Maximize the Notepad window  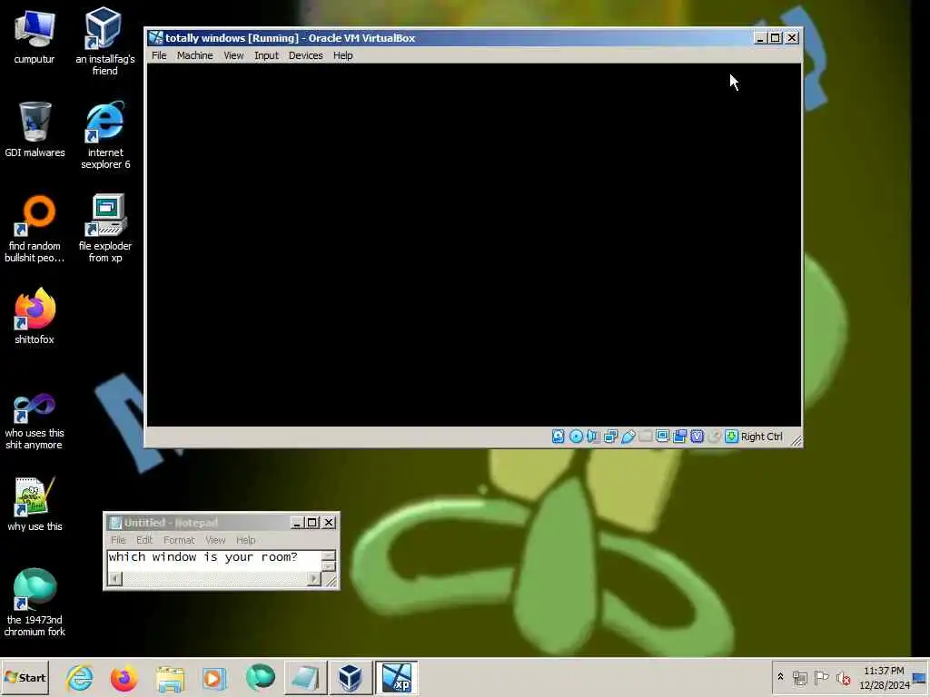coord(312,523)
